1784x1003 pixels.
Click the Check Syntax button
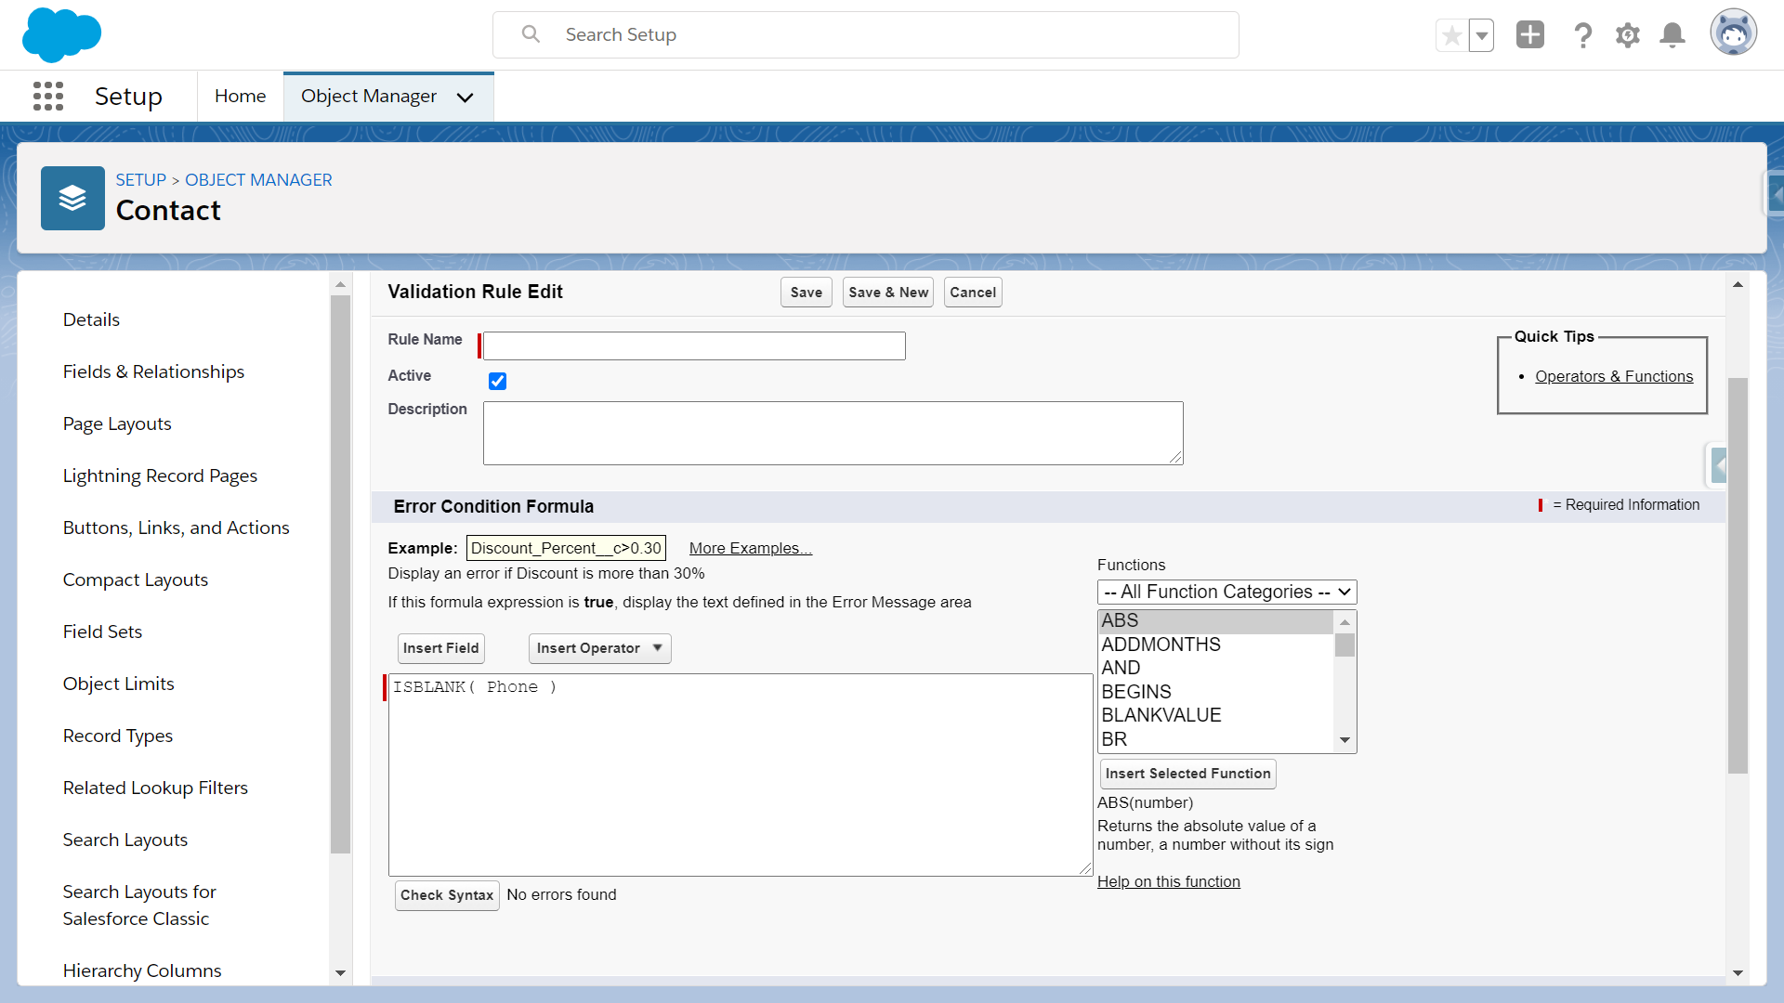coord(447,895)
